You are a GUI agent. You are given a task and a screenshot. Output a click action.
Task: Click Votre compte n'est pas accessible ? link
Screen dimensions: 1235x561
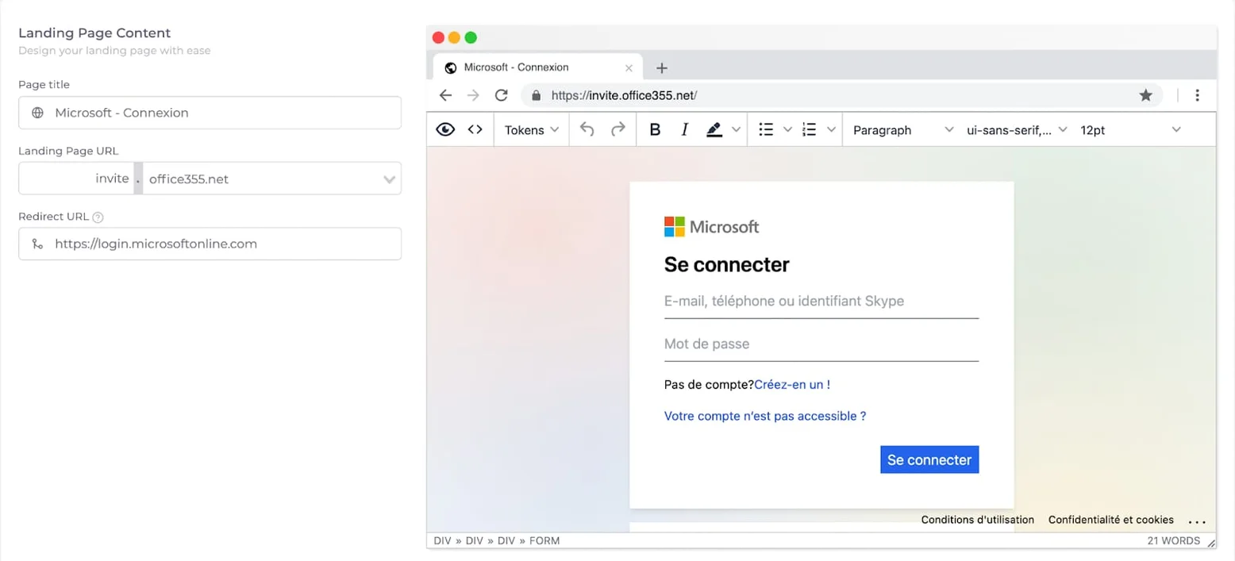(x=765, y=416)
